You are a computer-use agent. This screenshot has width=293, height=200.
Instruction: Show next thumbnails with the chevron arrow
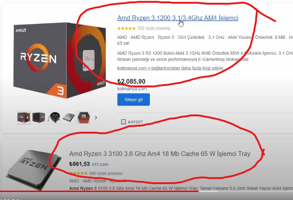(x=96, y=118)
